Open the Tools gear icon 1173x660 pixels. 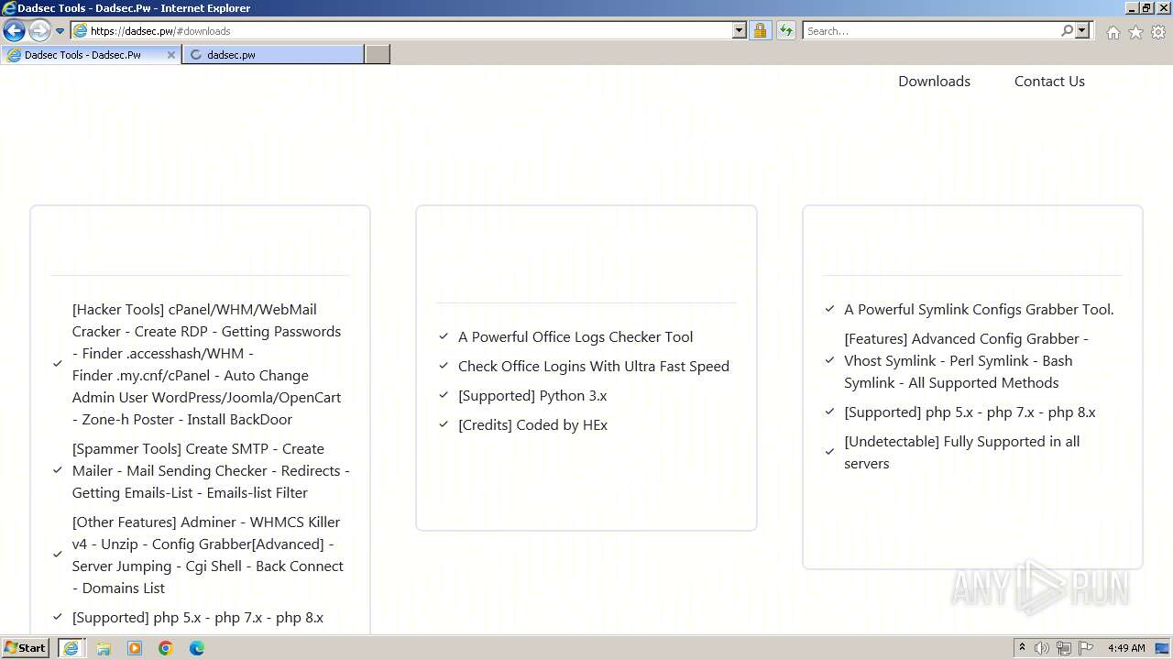point(1158,32)
